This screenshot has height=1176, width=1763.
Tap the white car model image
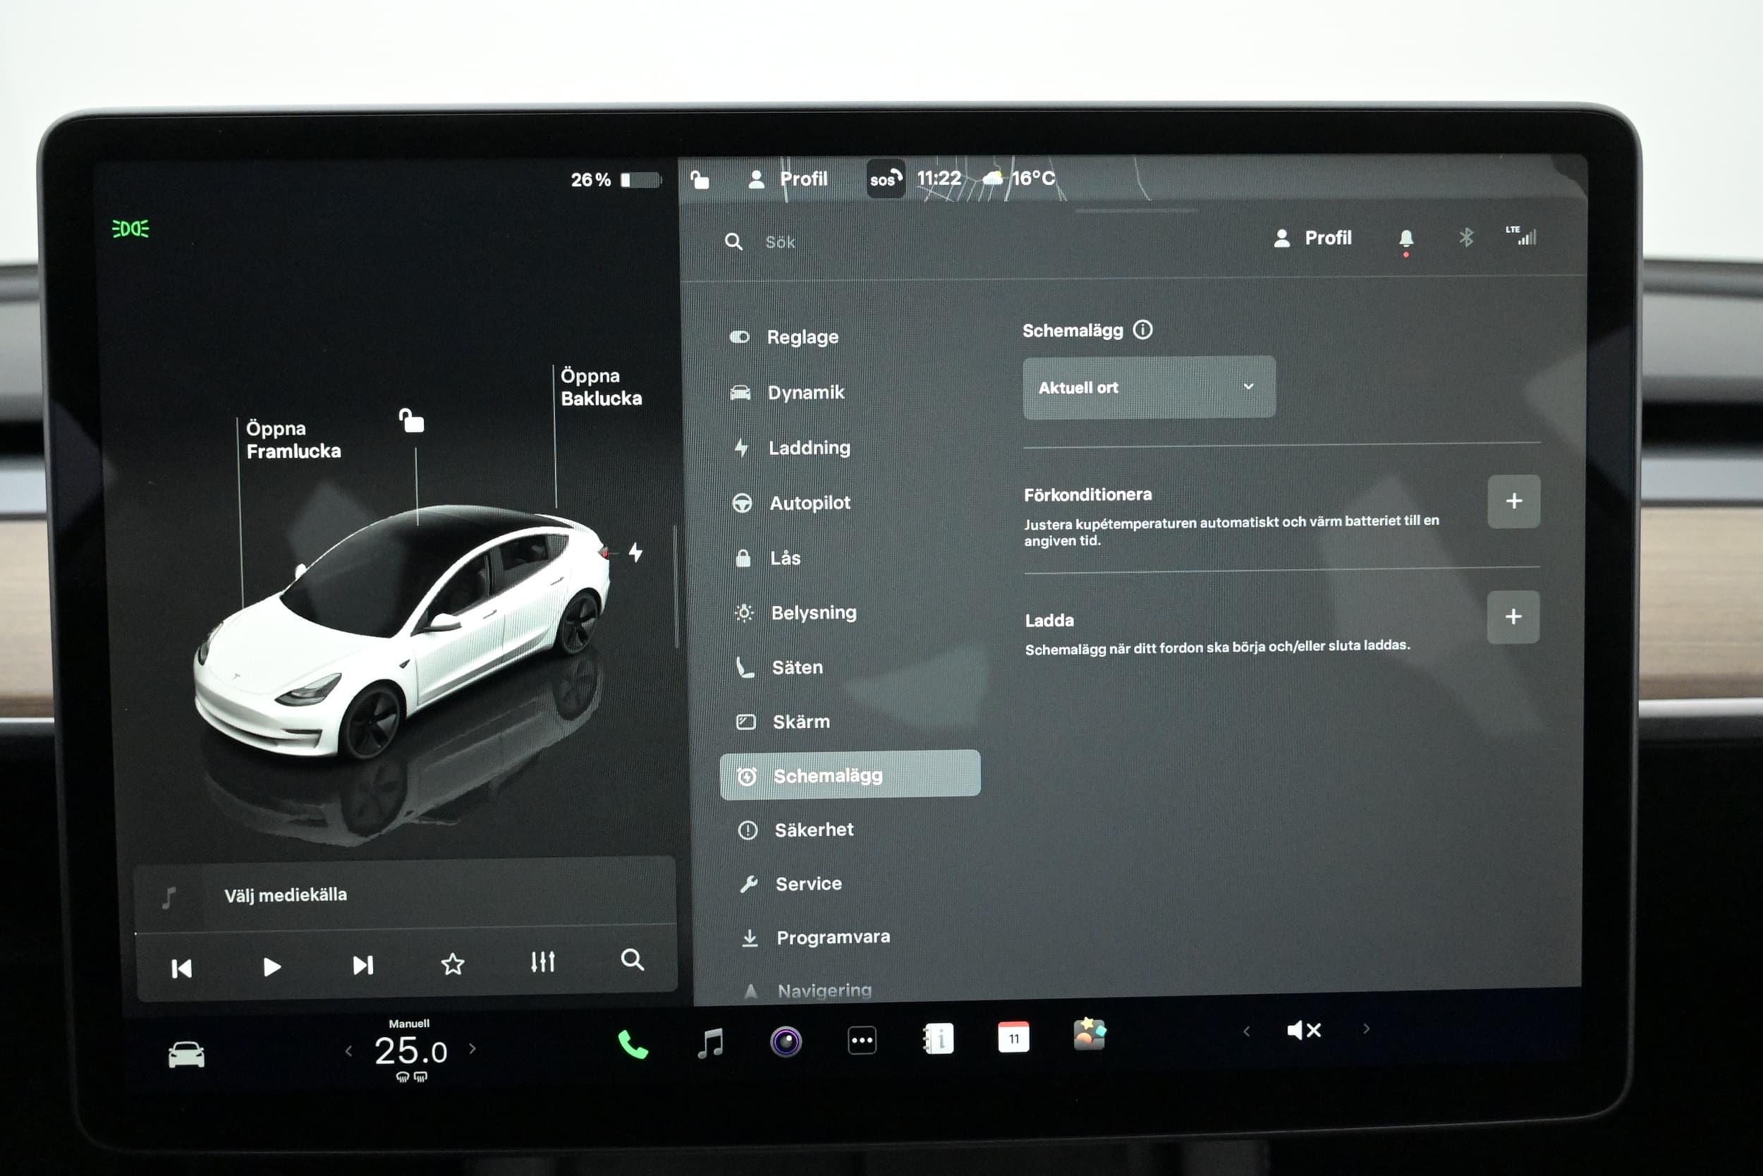pyautogui.click(x=401, y=634)
